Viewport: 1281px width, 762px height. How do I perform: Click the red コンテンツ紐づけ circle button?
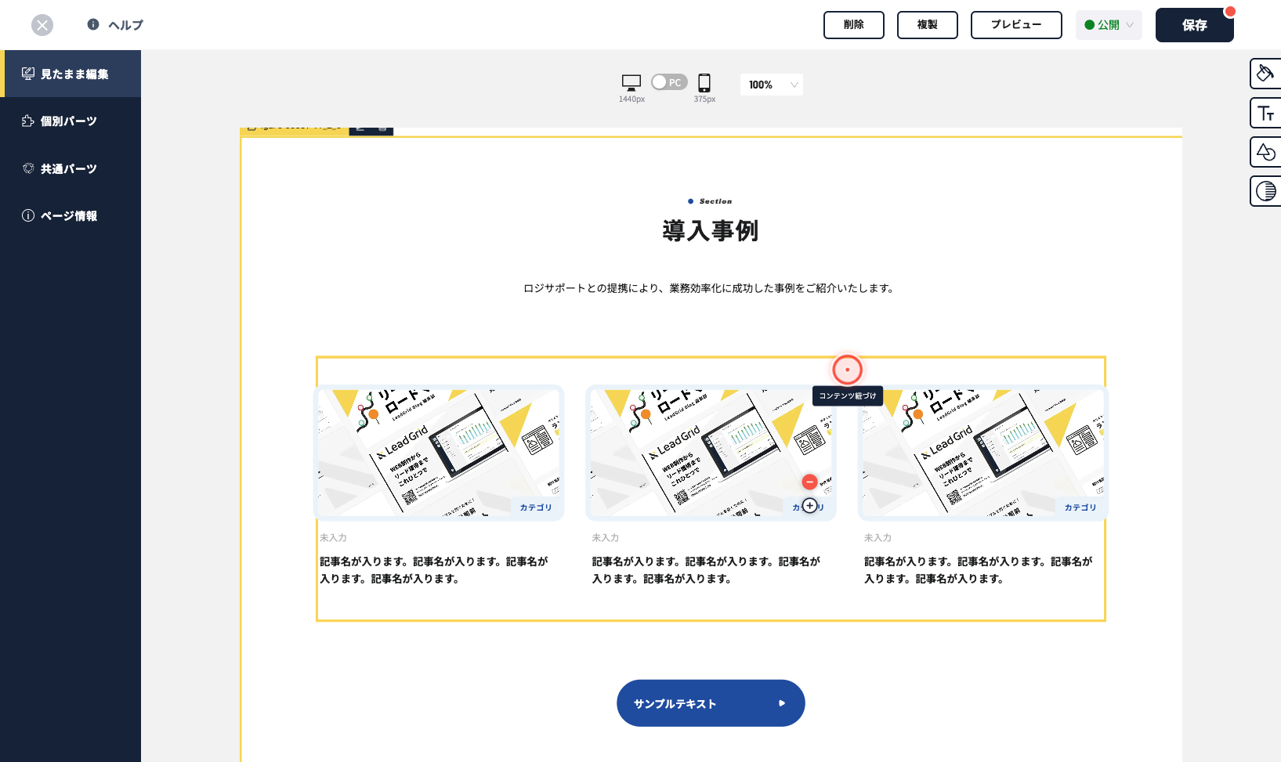point(847,370)
